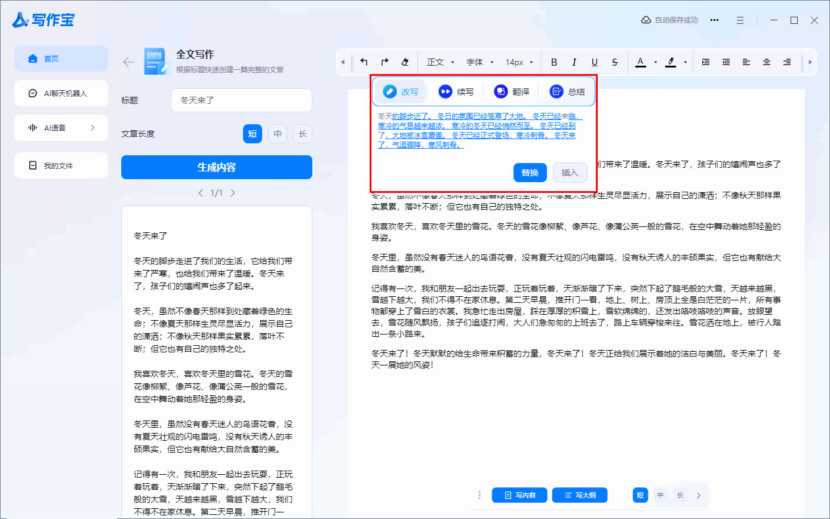The height and width of the screenshot is (519, 830).
Task: Align text to the left
Action: click(x=746, y=62)
